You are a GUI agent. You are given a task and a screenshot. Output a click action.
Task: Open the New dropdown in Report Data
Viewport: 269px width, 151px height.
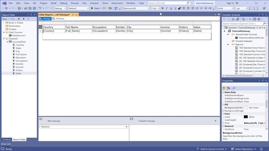click(5, 19)
